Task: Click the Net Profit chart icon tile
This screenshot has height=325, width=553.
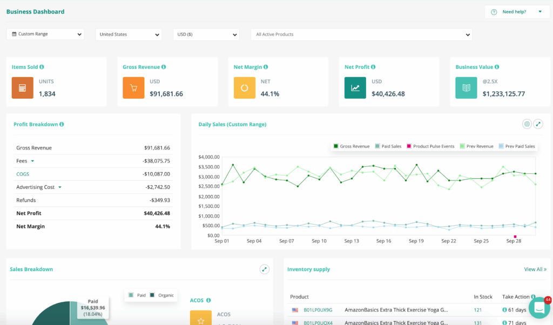Action: click(x=355, y=88)
